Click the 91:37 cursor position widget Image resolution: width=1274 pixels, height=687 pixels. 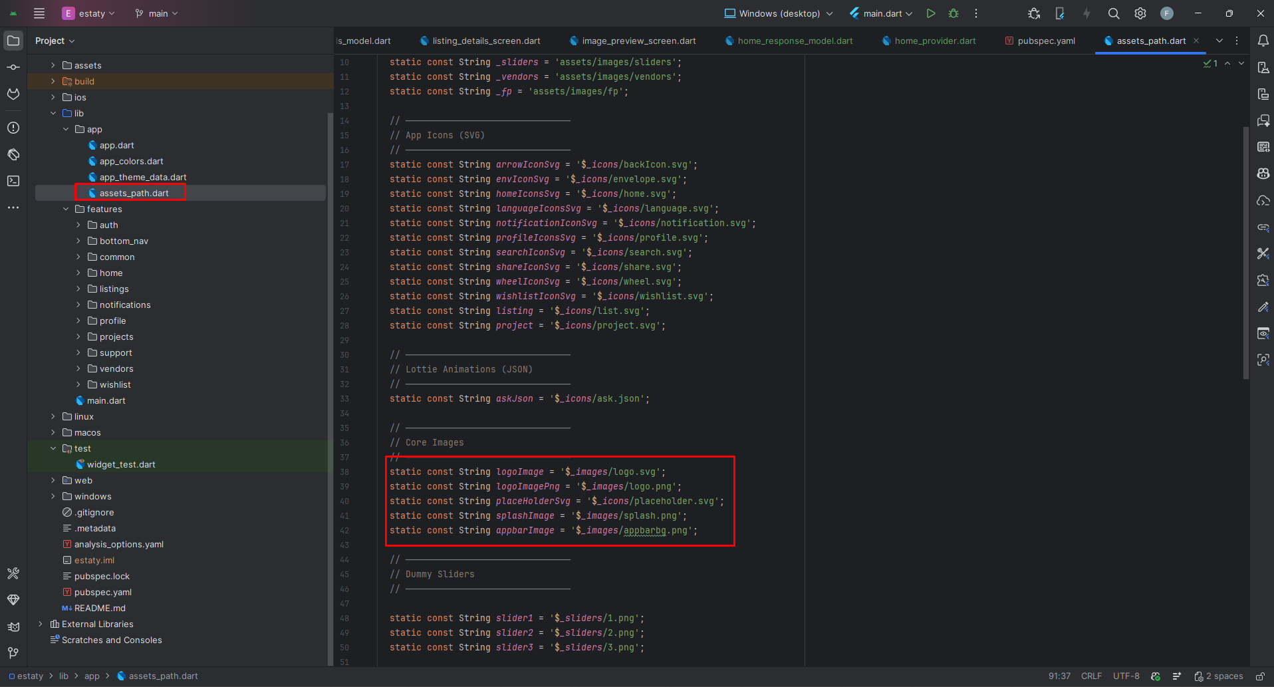click(1059, 676)
